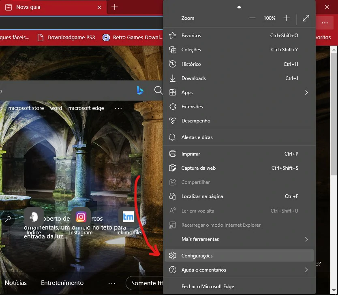Screen dimensions: 338x295
Task: Expand the Mais ferramentas submenu arrow
Action: 306,239
